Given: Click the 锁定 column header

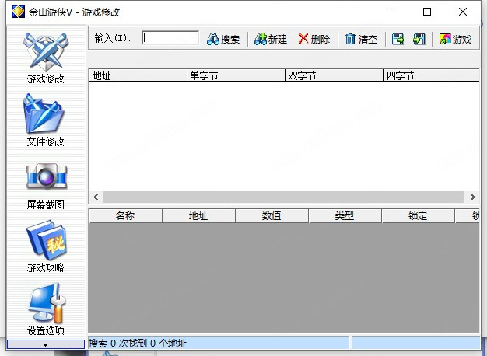Looking at the screenshot, I should click(418, 216).
